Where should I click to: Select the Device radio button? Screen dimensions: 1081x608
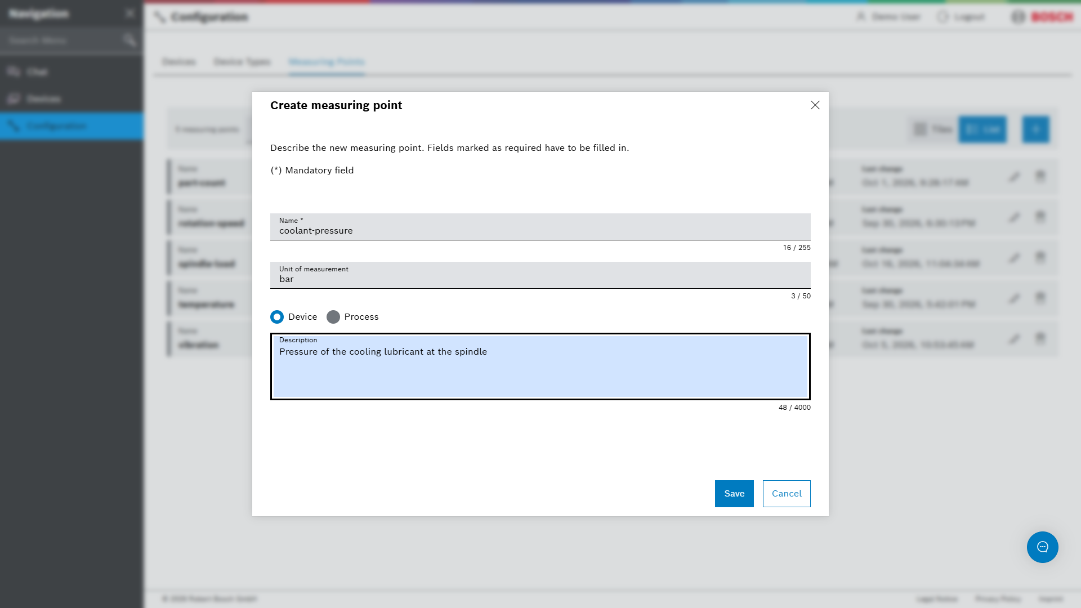[277, 317]
